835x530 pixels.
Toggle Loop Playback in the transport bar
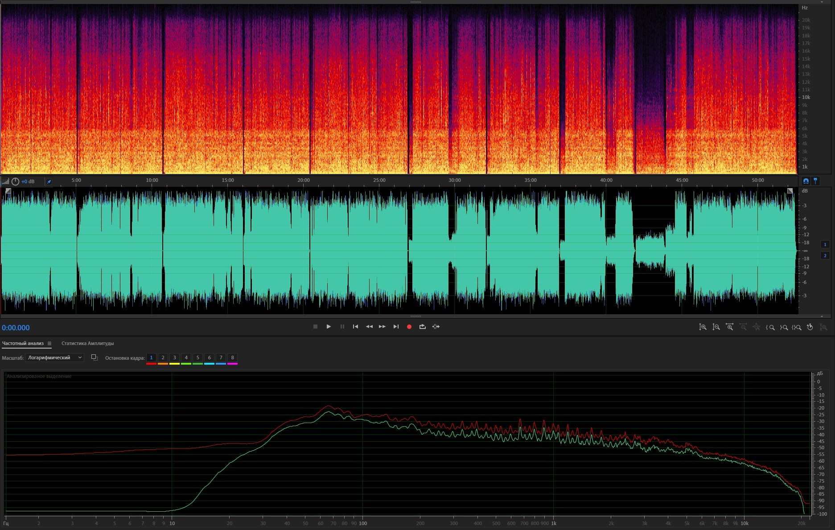tap(422, 327)
